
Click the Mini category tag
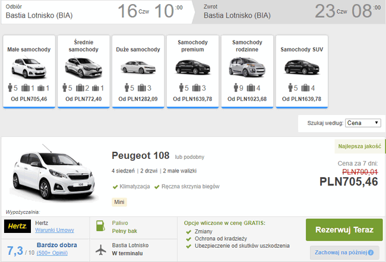[x=119, y=202]
